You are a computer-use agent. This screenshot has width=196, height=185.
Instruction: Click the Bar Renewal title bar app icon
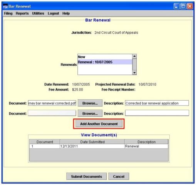(5, 6)
